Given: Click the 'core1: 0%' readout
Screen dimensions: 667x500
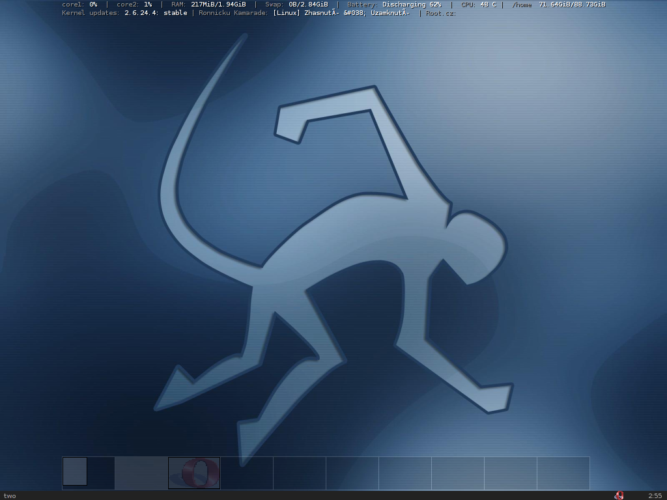Looking at the screenshot, I should (79, 5).
